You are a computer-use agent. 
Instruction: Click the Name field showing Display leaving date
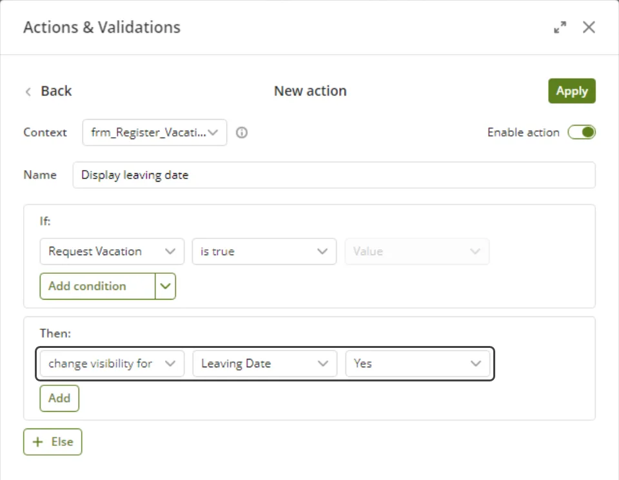click(333, 175)
